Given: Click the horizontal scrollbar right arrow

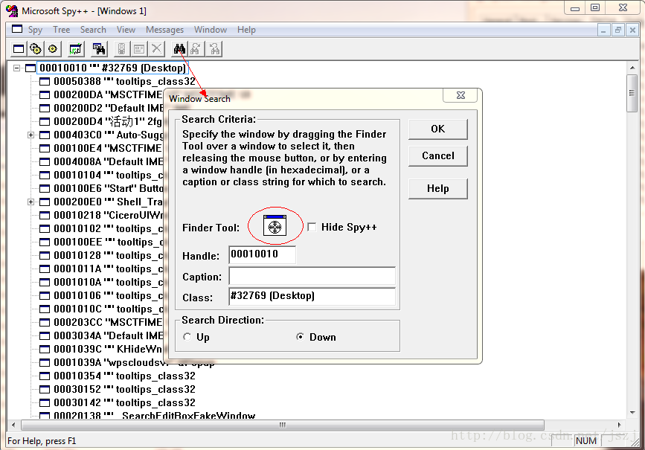Looking at the screenshot, I should pyautogui.click(x=620, y=425).
